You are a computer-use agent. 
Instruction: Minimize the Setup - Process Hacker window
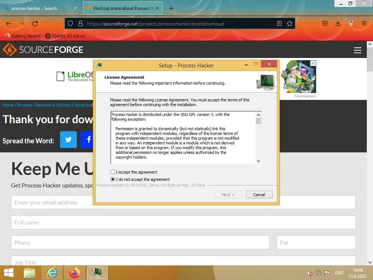pos(246,64)
